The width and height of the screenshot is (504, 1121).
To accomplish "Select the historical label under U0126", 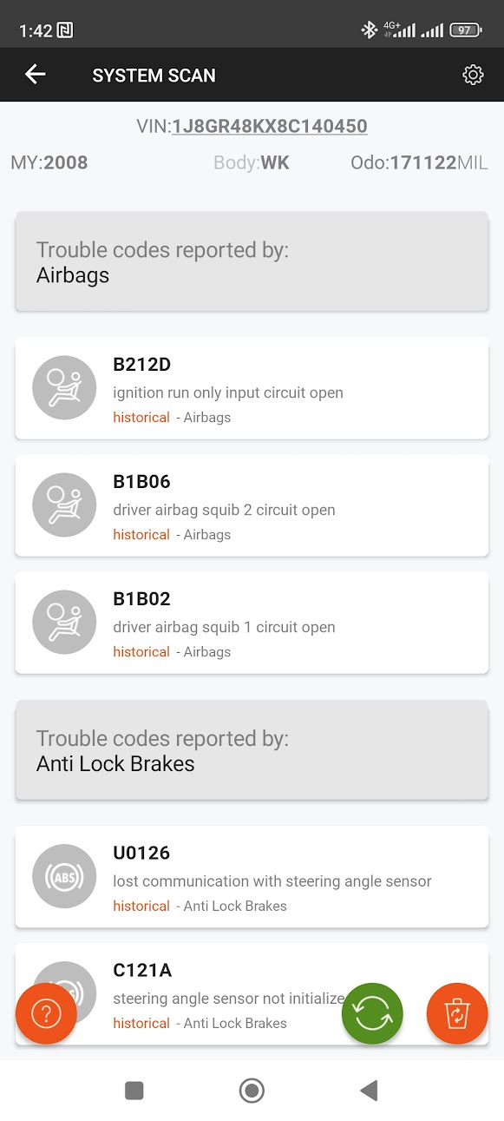I will [141, 906].
